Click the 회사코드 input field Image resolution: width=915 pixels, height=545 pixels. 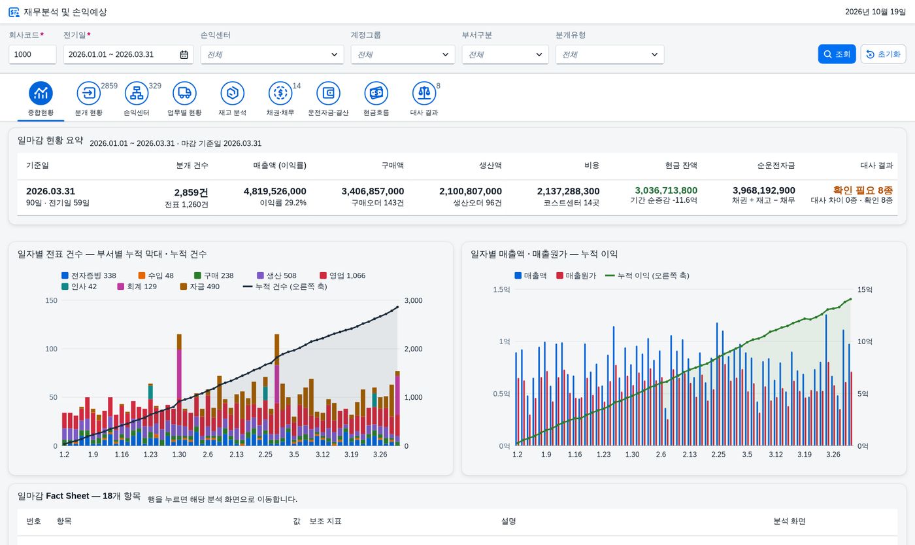(x=33, y=55)
